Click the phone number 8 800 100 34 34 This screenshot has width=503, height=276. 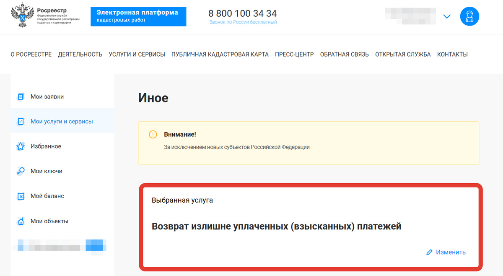tap(242, 13)
